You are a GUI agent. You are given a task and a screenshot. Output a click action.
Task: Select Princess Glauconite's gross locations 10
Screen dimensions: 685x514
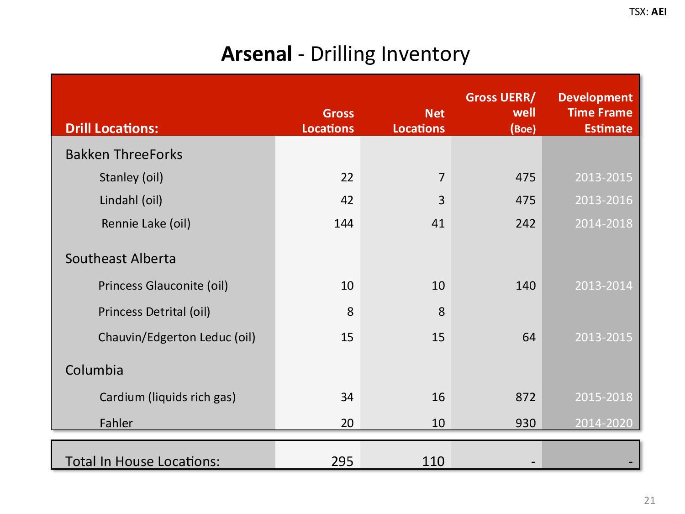coord(347,286)
